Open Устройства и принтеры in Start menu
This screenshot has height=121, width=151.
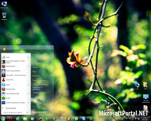pyautogui.click(x=40, y=84)
